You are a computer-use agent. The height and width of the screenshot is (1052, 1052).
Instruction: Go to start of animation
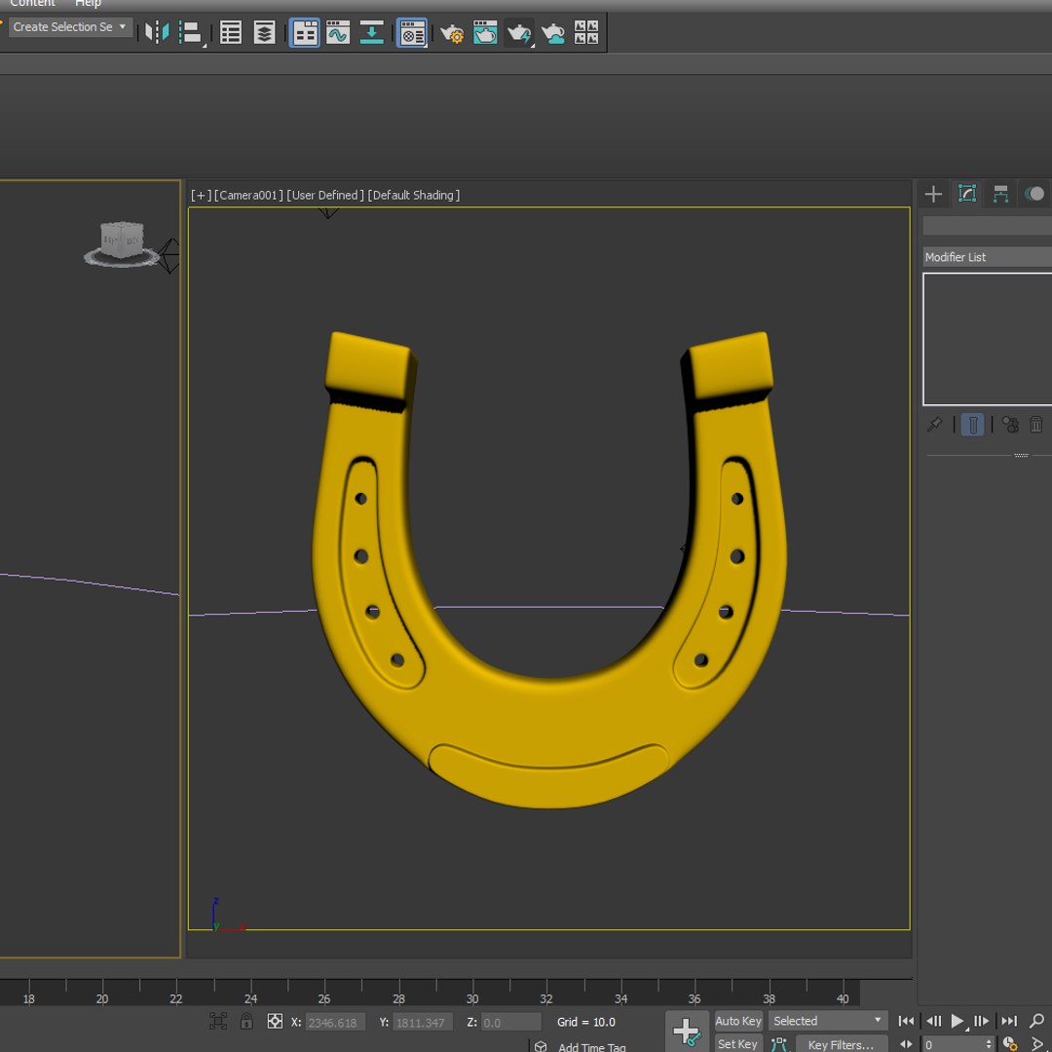[906, 1021]
